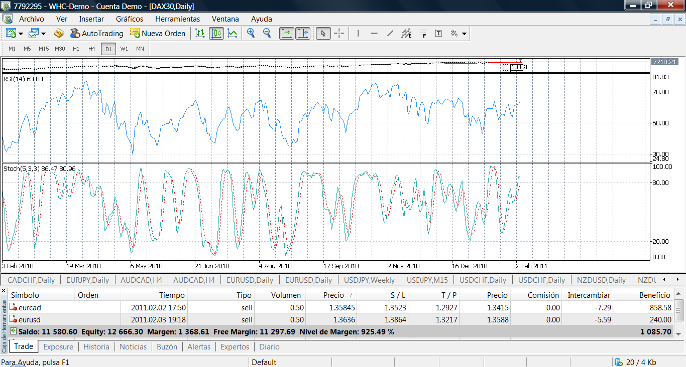
Task: Switch to line chart display
Action: pyautogui.click(x=233, y=33)
